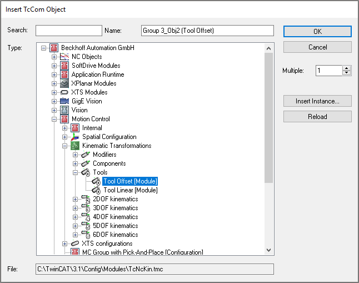The width and height of the screenshot is (359, 283).
Task: Click the Multiple number field
Action: [x=329, y=71]
